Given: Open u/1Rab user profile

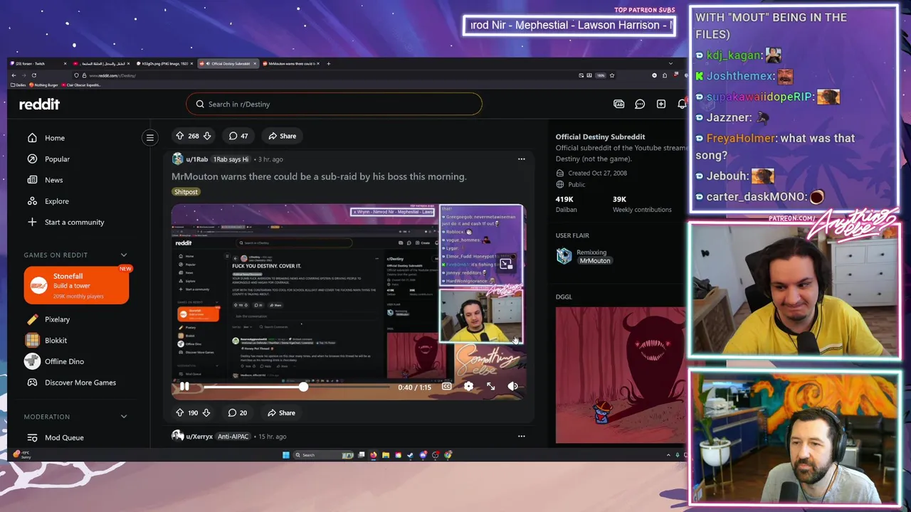Looking at the screenshot, I should pos(196,159).
